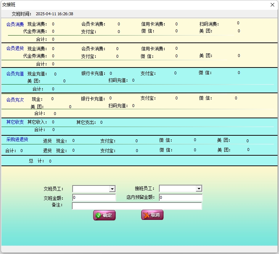The height and width of the screenshot is (254, 279).
Task: Select the 其它收支 section heading
Action: 15,122
